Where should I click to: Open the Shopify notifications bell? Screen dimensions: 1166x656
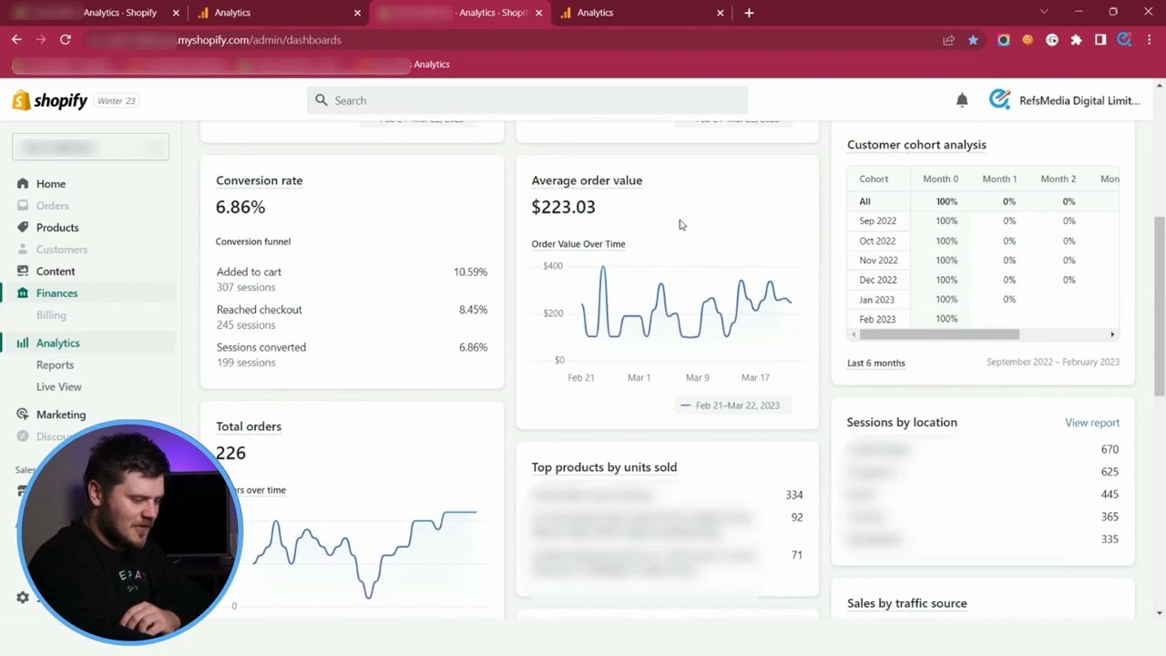click(x=962, y=100)
